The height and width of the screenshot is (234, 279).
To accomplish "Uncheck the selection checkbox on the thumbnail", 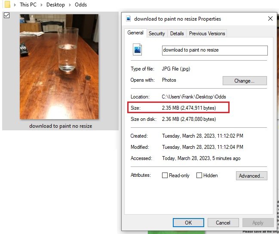I will point(6,16).
